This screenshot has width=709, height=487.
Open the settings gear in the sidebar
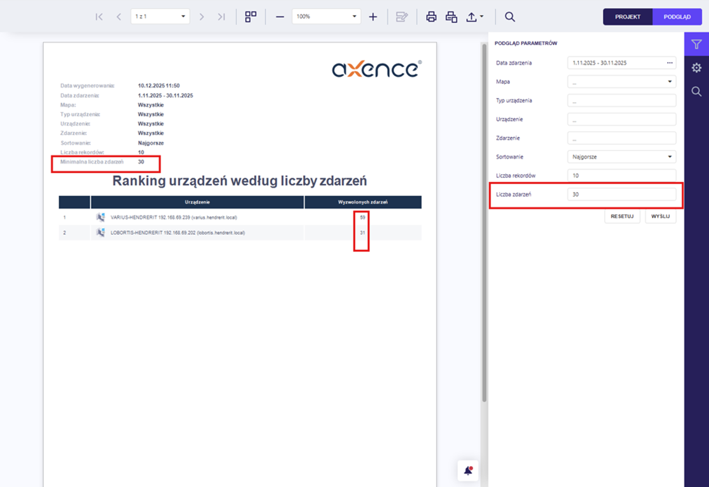pos(696,68)
